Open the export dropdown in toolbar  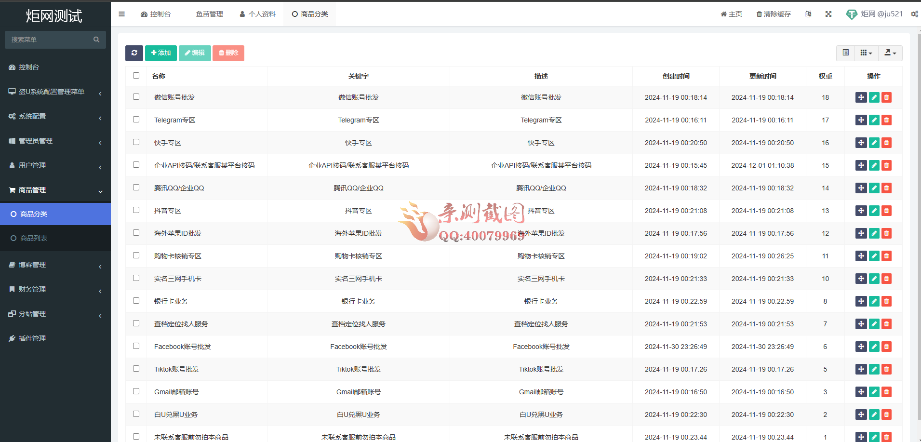click(890, 53)
